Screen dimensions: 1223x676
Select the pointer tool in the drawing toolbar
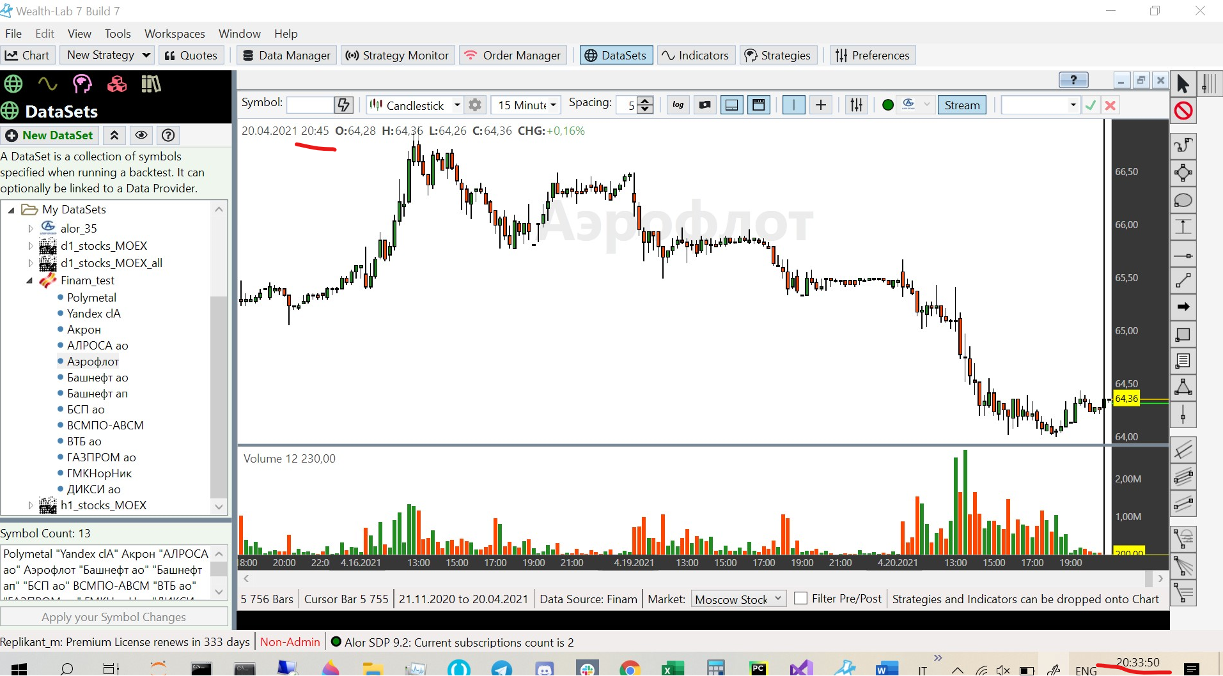point(1182,83)
